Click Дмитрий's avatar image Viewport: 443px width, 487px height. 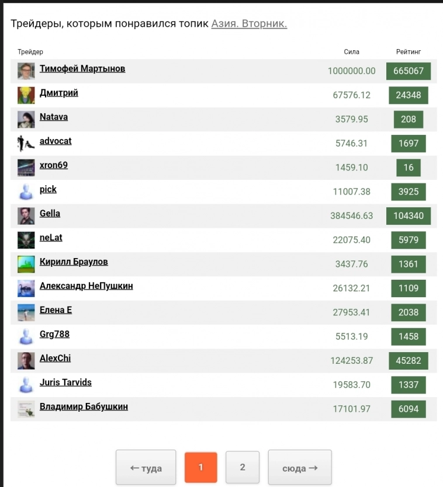26,95
